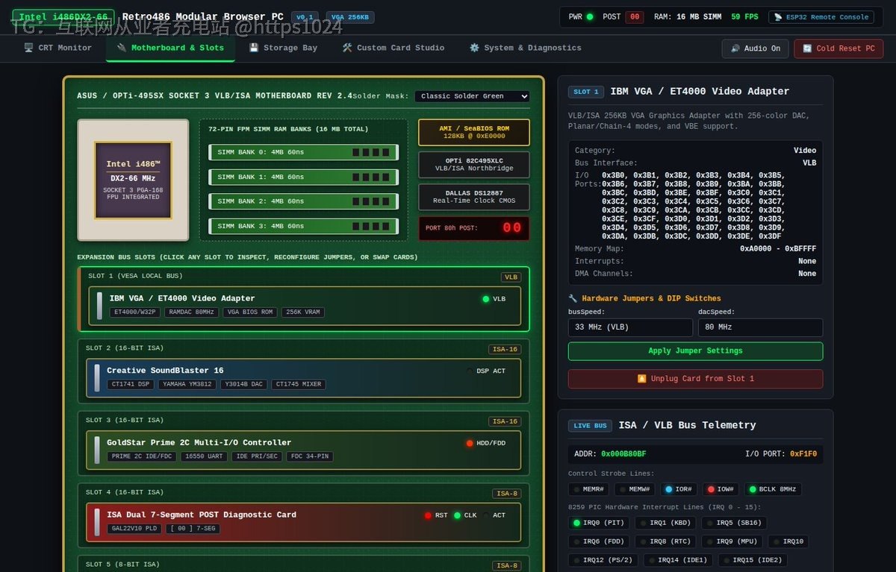Click the DSP ACT LED on SoundBlaster 16
Viewport: 896px width, 572px height.
point(470,371)
